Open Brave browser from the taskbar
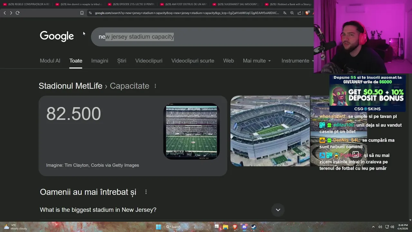Viewport: 412px width, 232px height. pyautogui.click(x=235, y=227)
